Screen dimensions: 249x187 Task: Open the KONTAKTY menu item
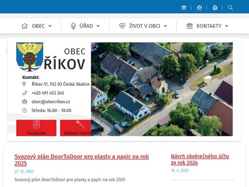click(209, 26)
